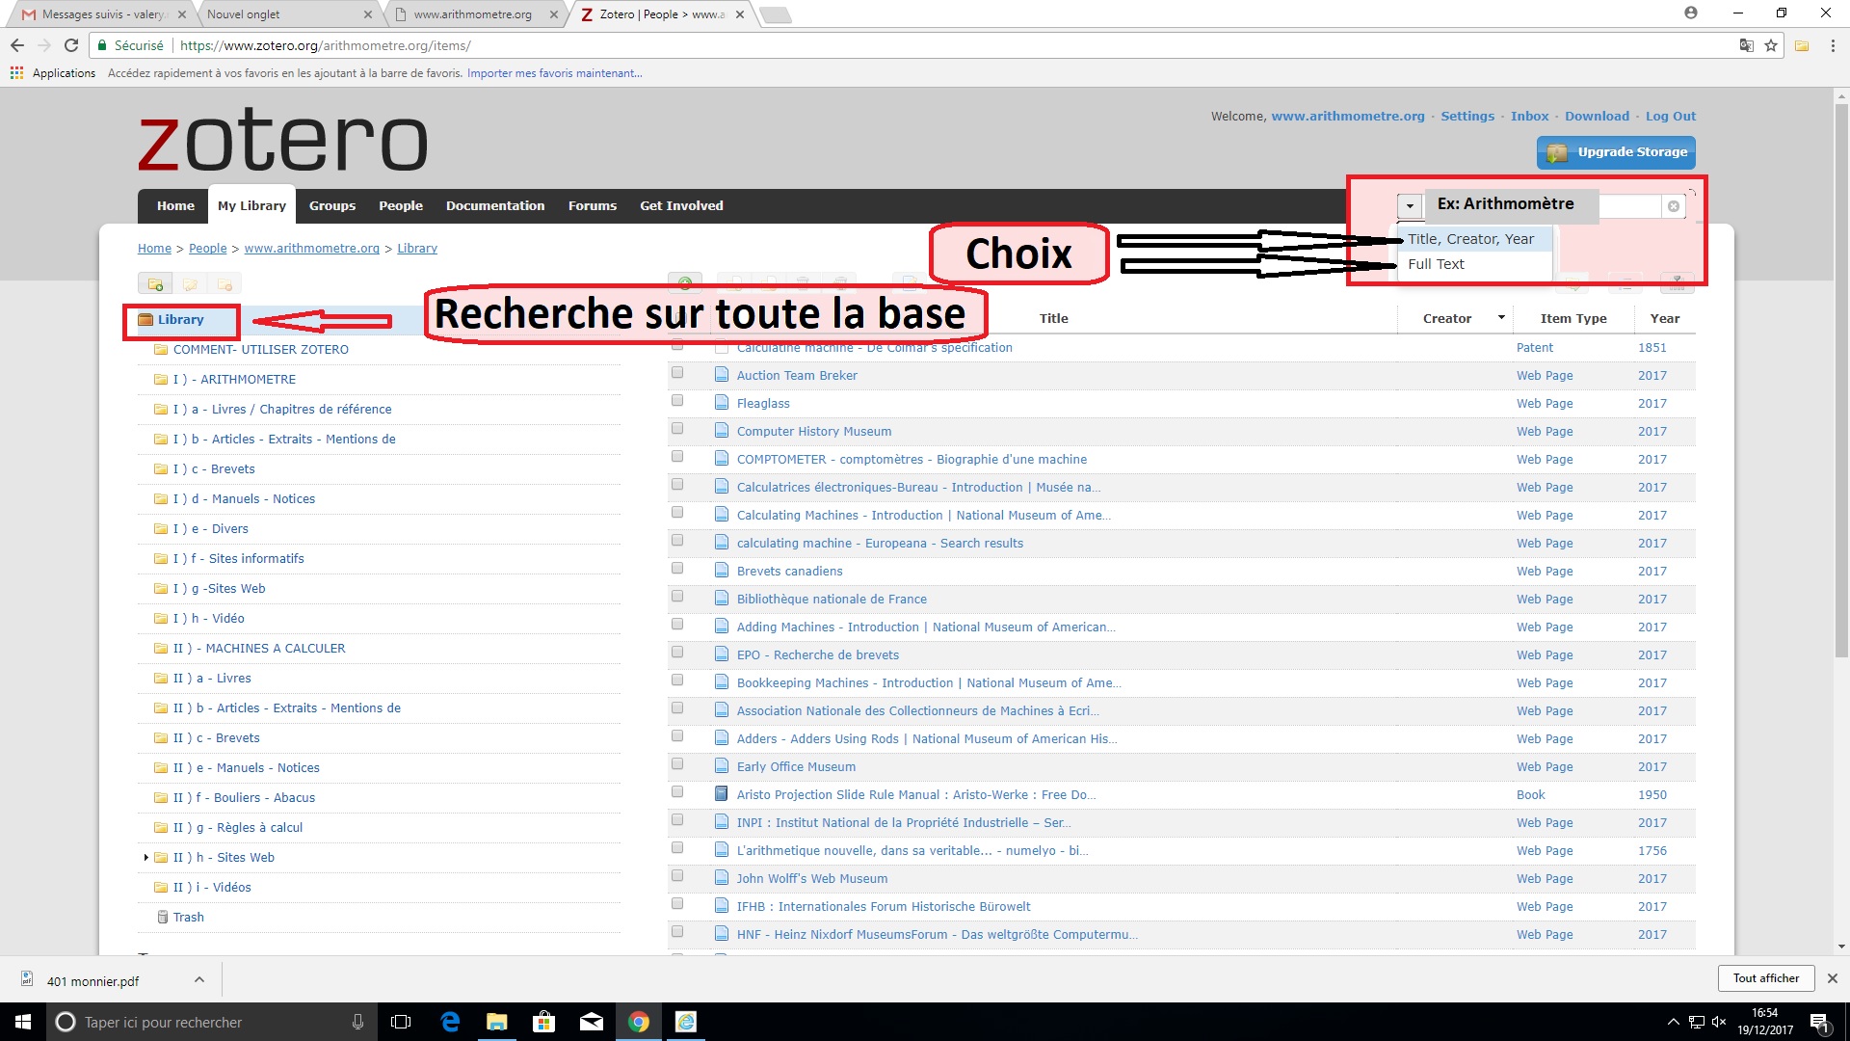
Task: Click the Creator column sort arrow
Action: pyautogui.click(x=1501, y=318)
